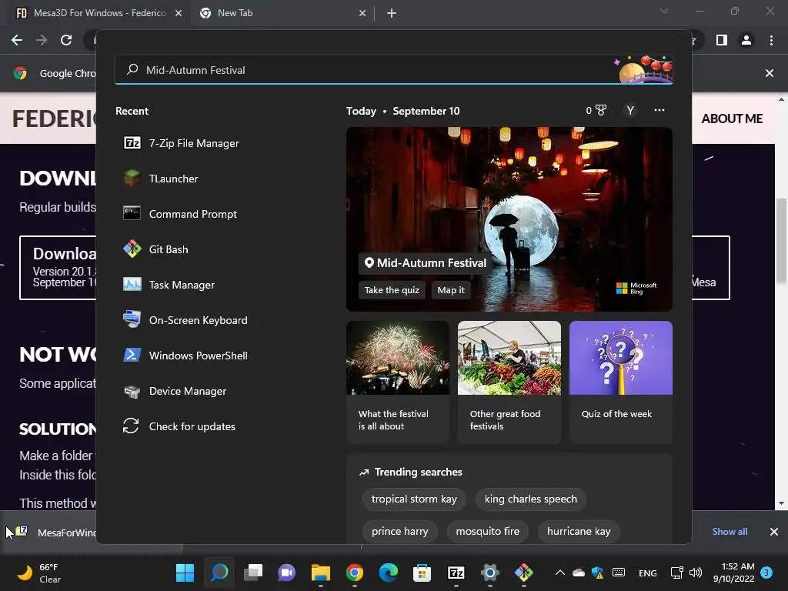Click the Chrome reload button

(66, 40)
